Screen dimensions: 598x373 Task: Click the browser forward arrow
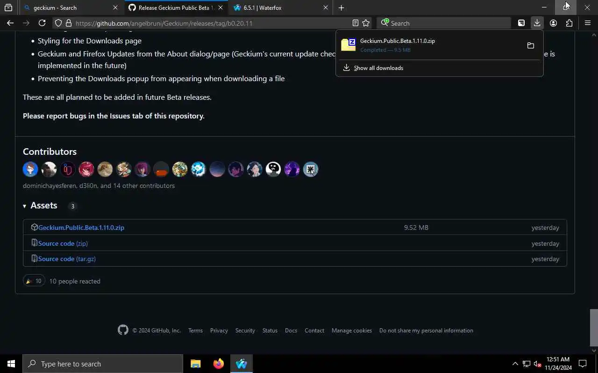[x=26, y=23]
